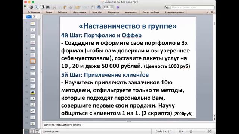Switch to outline pane view
The image size is (239, 134).
(x=34, y=16)
